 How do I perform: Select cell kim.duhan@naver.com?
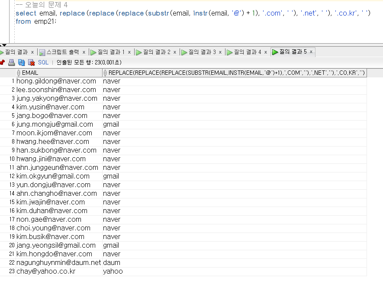point(59,211)
